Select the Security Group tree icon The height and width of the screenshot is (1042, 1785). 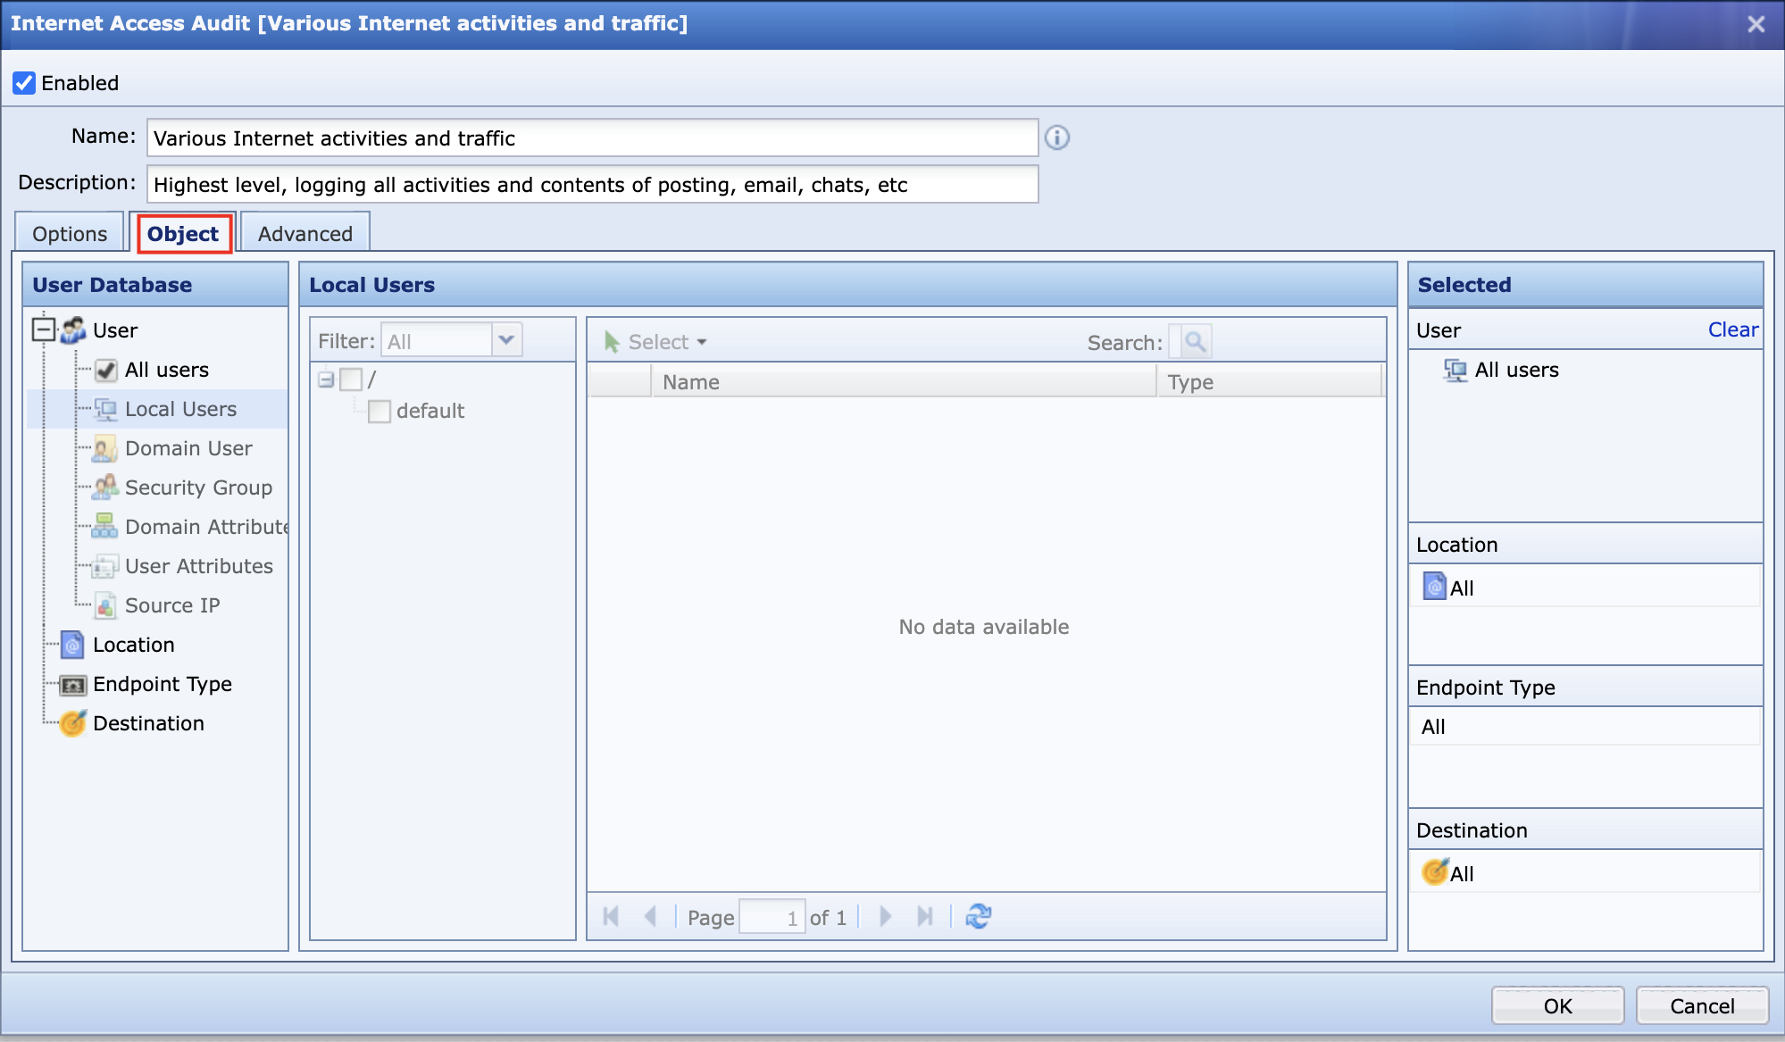104,488
